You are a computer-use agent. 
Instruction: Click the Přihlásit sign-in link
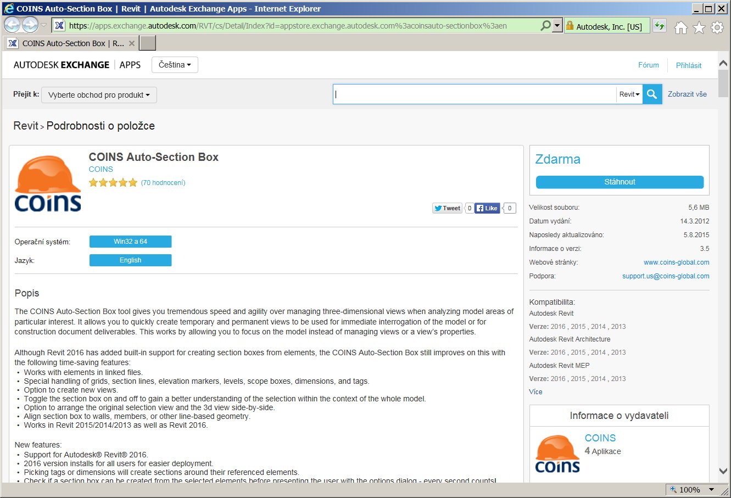[689, 65]
